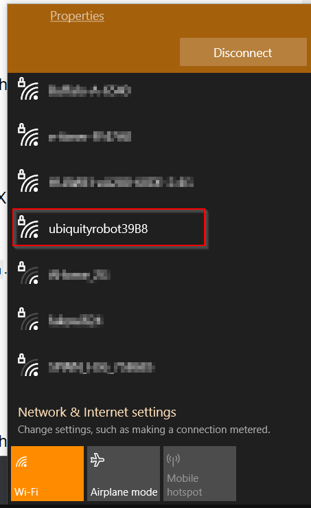Image resolution: width=311 pixels, height=508 pixels.
Task: Open the Properties link
Action: pyautogui.click(x=77, y=16)
